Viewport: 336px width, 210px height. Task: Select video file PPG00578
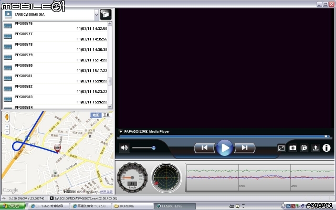pos(55,47)
